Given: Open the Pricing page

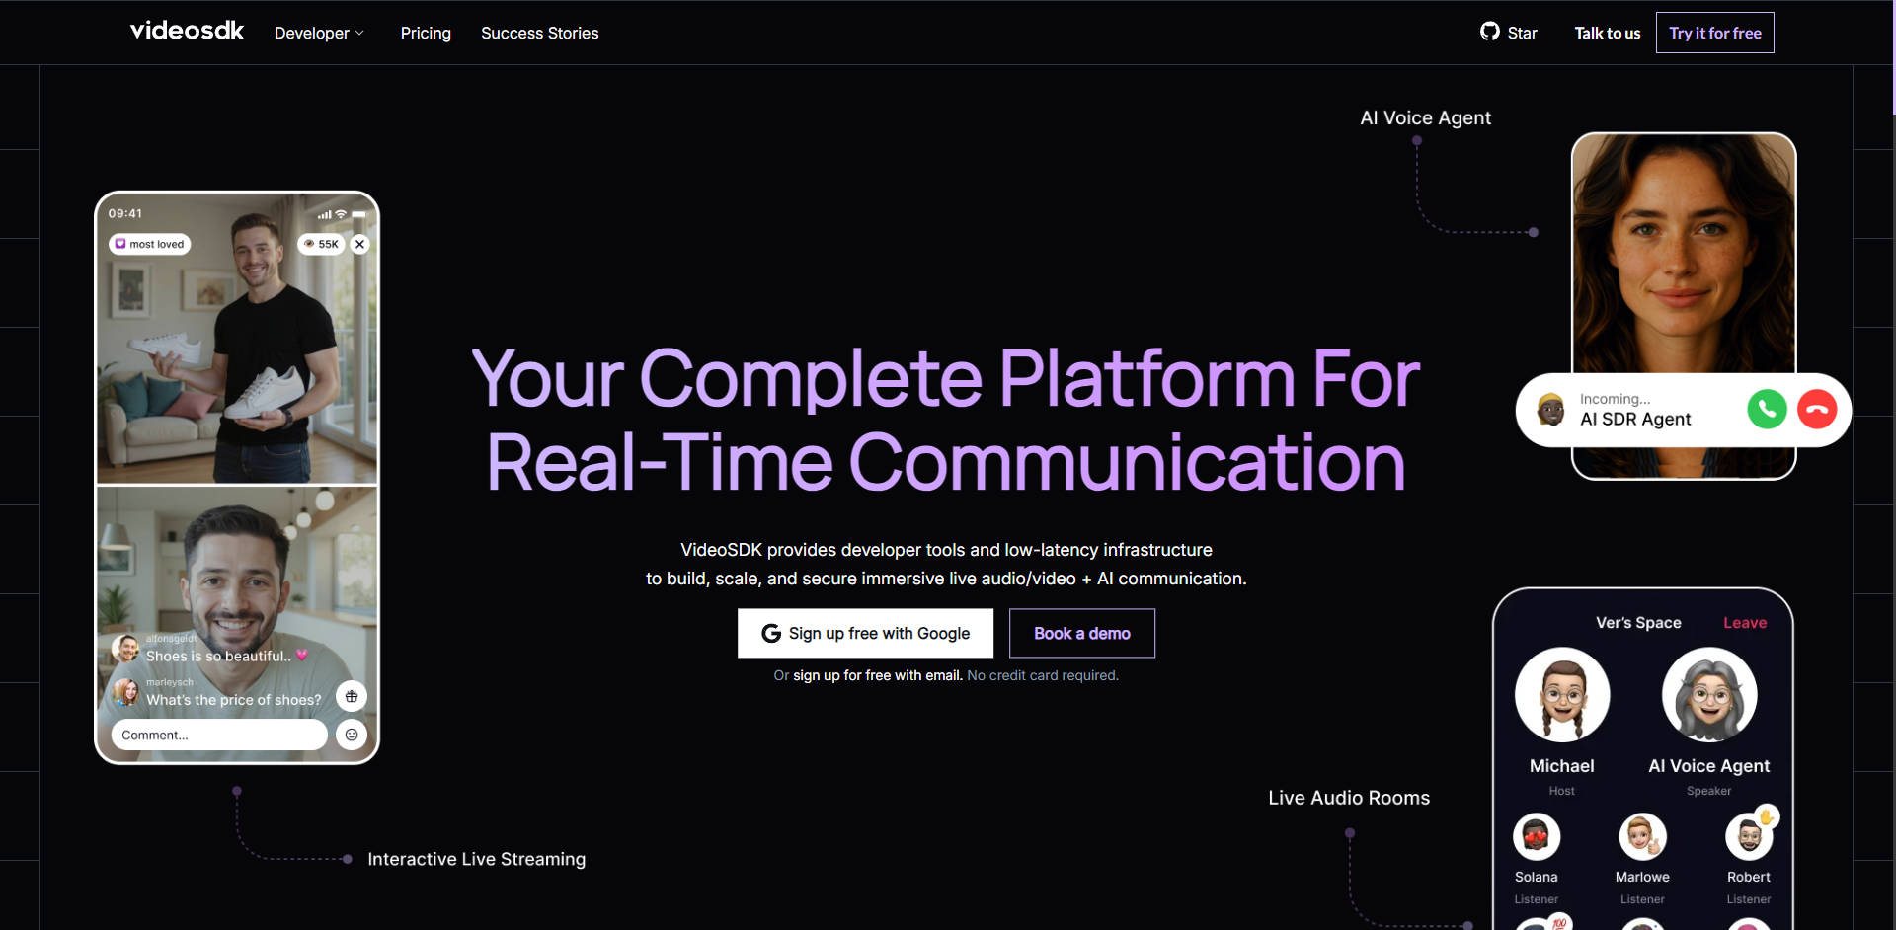Looking at the screenshot, I should click(x=426, y=33).
